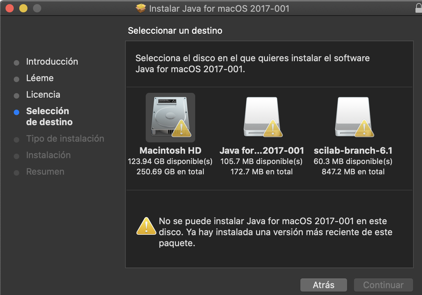Screen dimensions: 422x295
Task: Click the Seleccionar un destino heading
Action: tap(175, 31)
